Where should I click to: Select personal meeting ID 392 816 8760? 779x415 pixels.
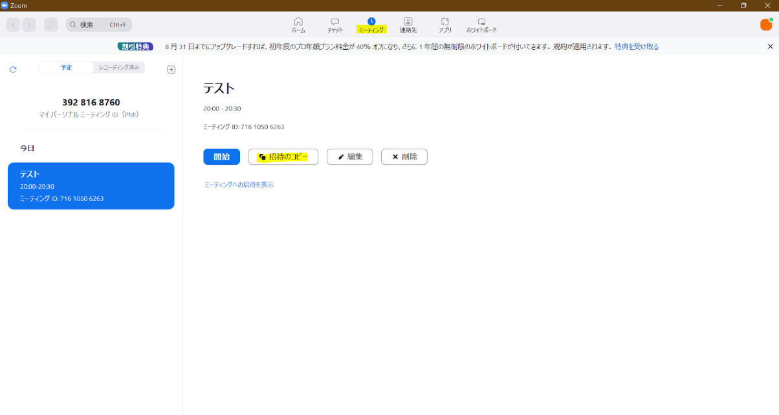(91, 102)
